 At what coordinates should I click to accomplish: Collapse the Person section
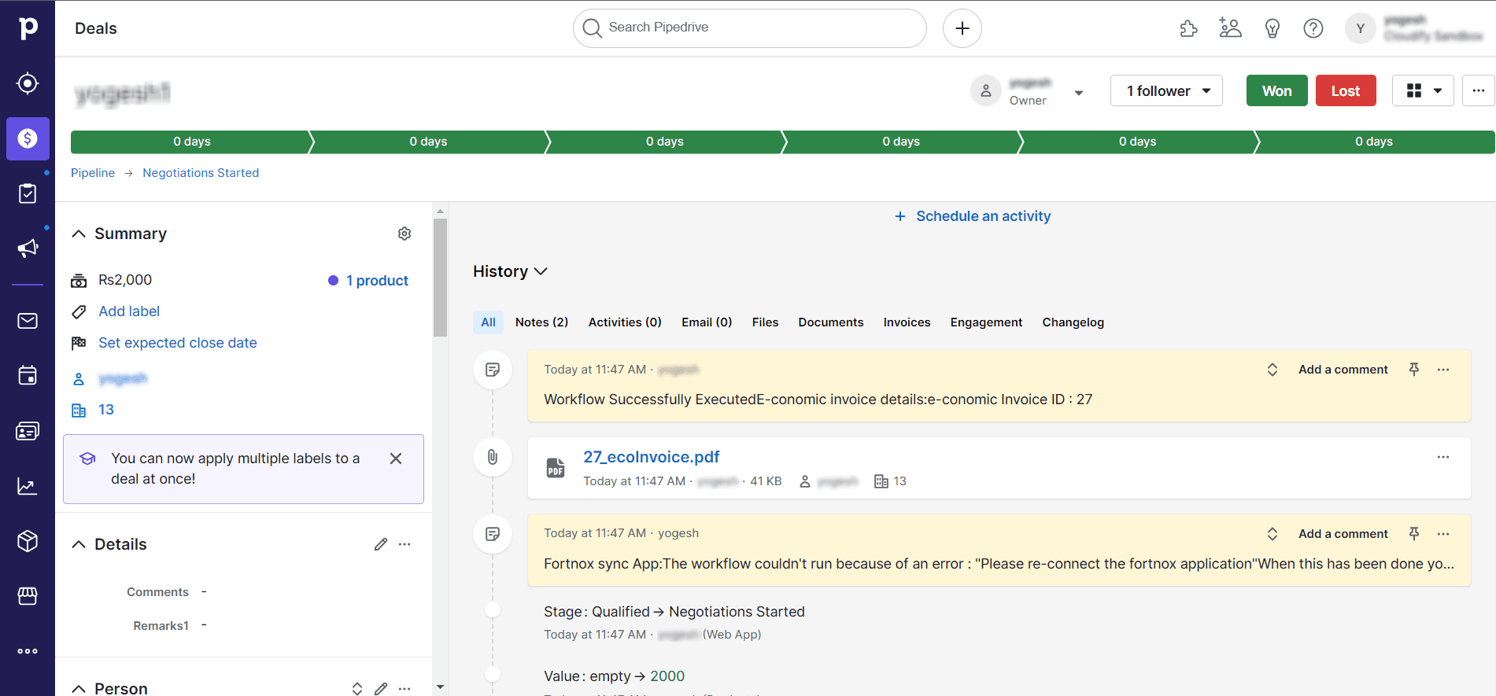pyautogui.click(x=79, y=689)
